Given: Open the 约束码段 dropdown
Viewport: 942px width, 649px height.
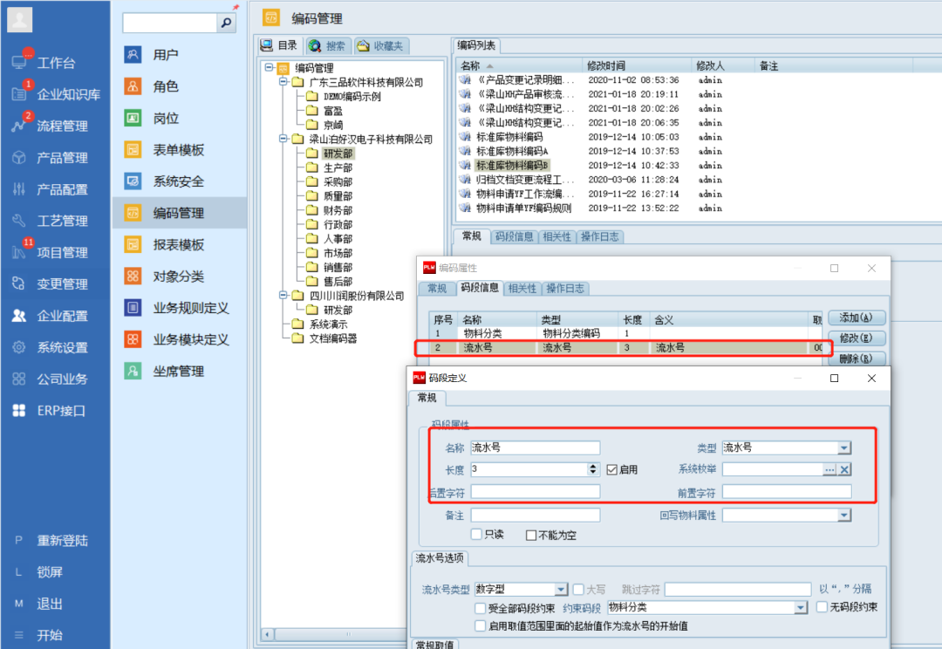Looking at the screenshot, I should pos(800,607).
